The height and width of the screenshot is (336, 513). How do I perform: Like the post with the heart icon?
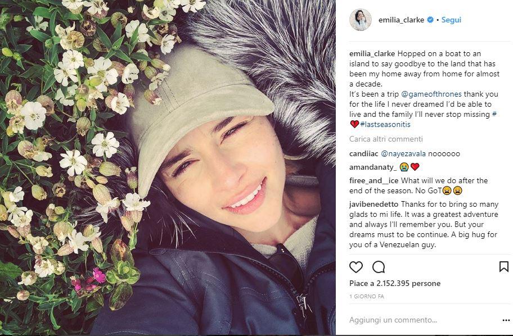click(356, 267)
